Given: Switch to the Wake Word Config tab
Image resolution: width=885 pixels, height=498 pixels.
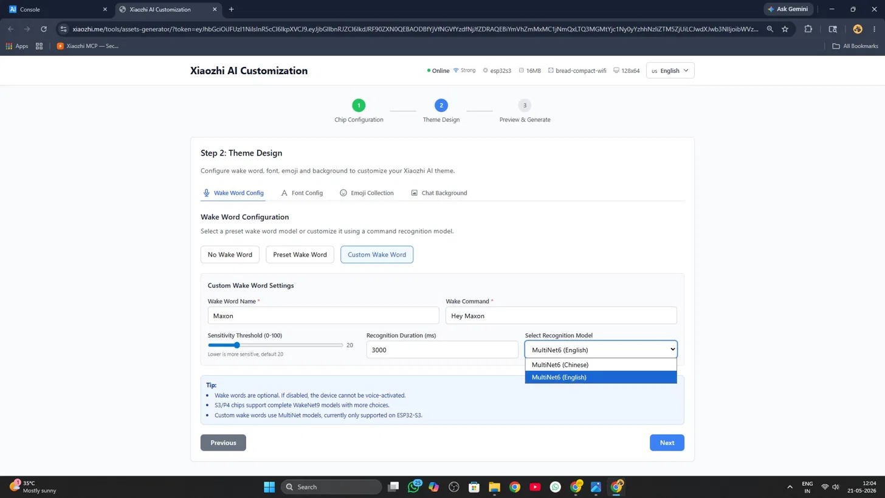Looking at the screenshot, I should [233, 193].
